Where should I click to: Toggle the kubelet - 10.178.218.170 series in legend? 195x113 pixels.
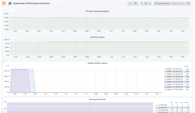[x=175, y=87]
